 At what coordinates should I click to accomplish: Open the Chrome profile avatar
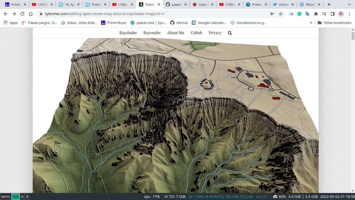(341, 14)
